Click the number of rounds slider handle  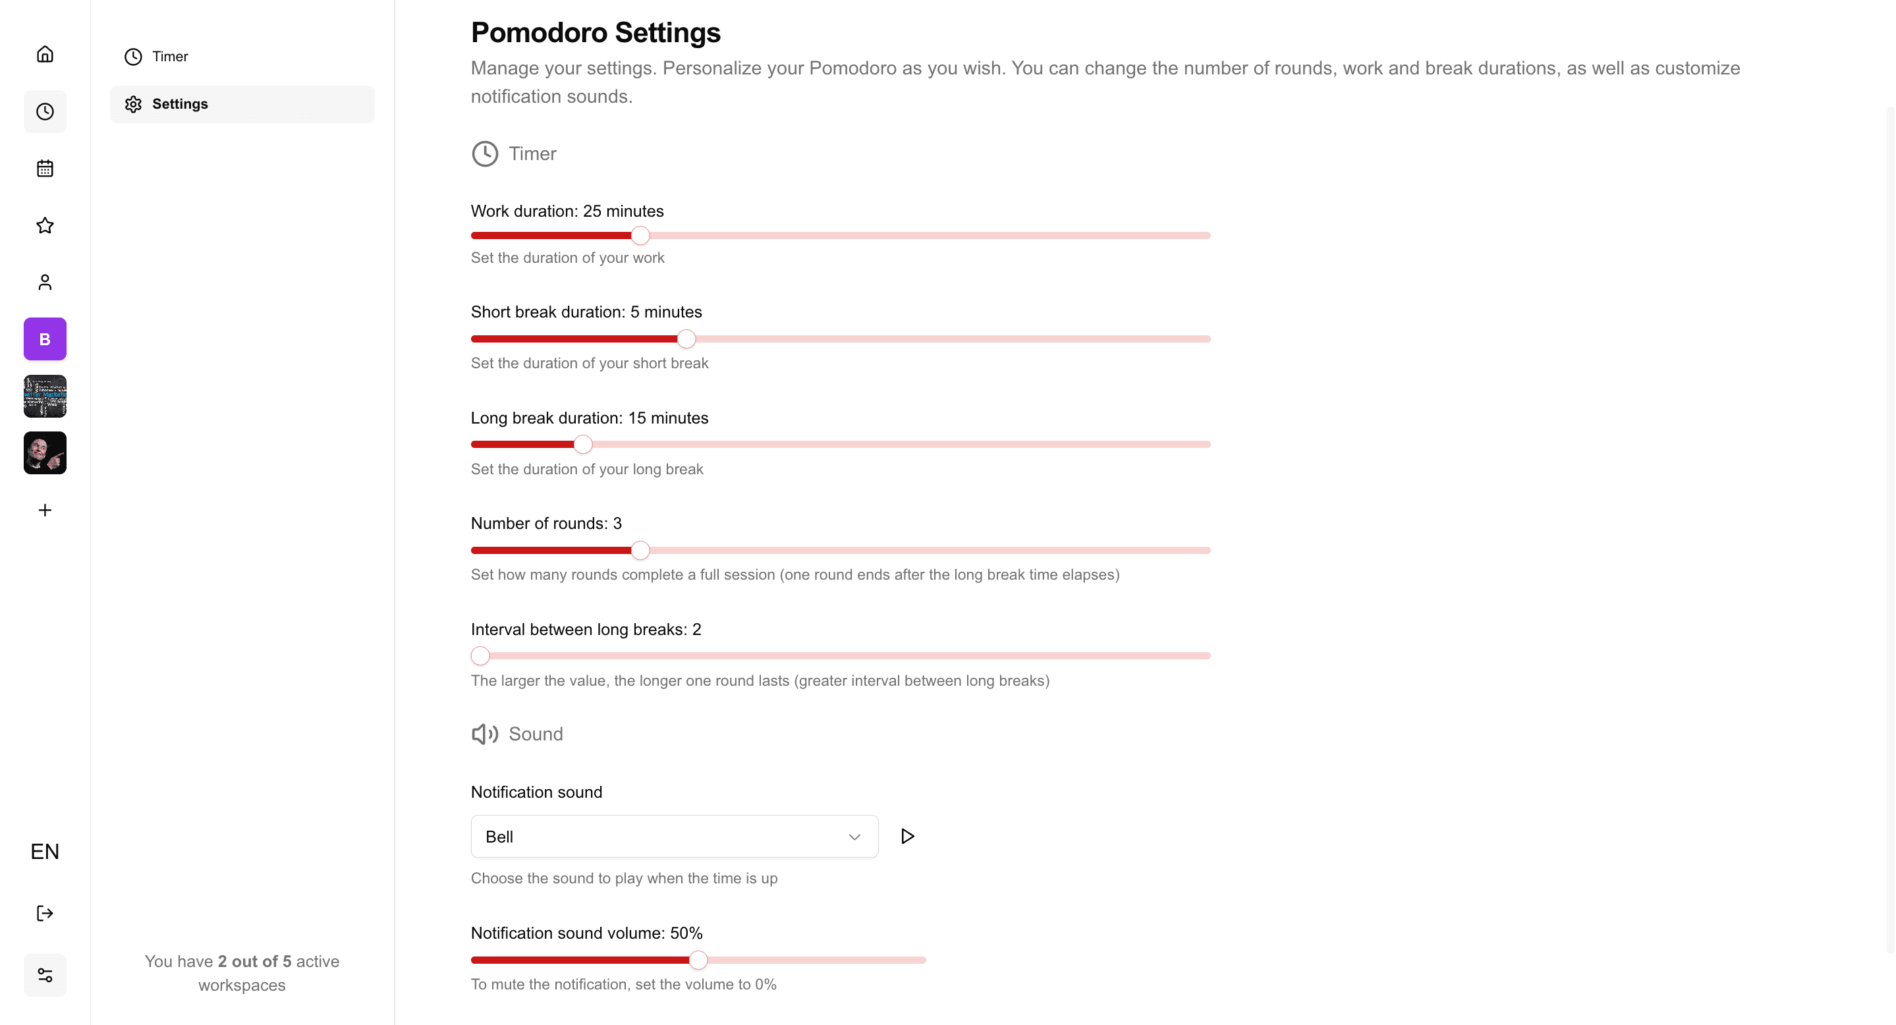coord(640,549)
